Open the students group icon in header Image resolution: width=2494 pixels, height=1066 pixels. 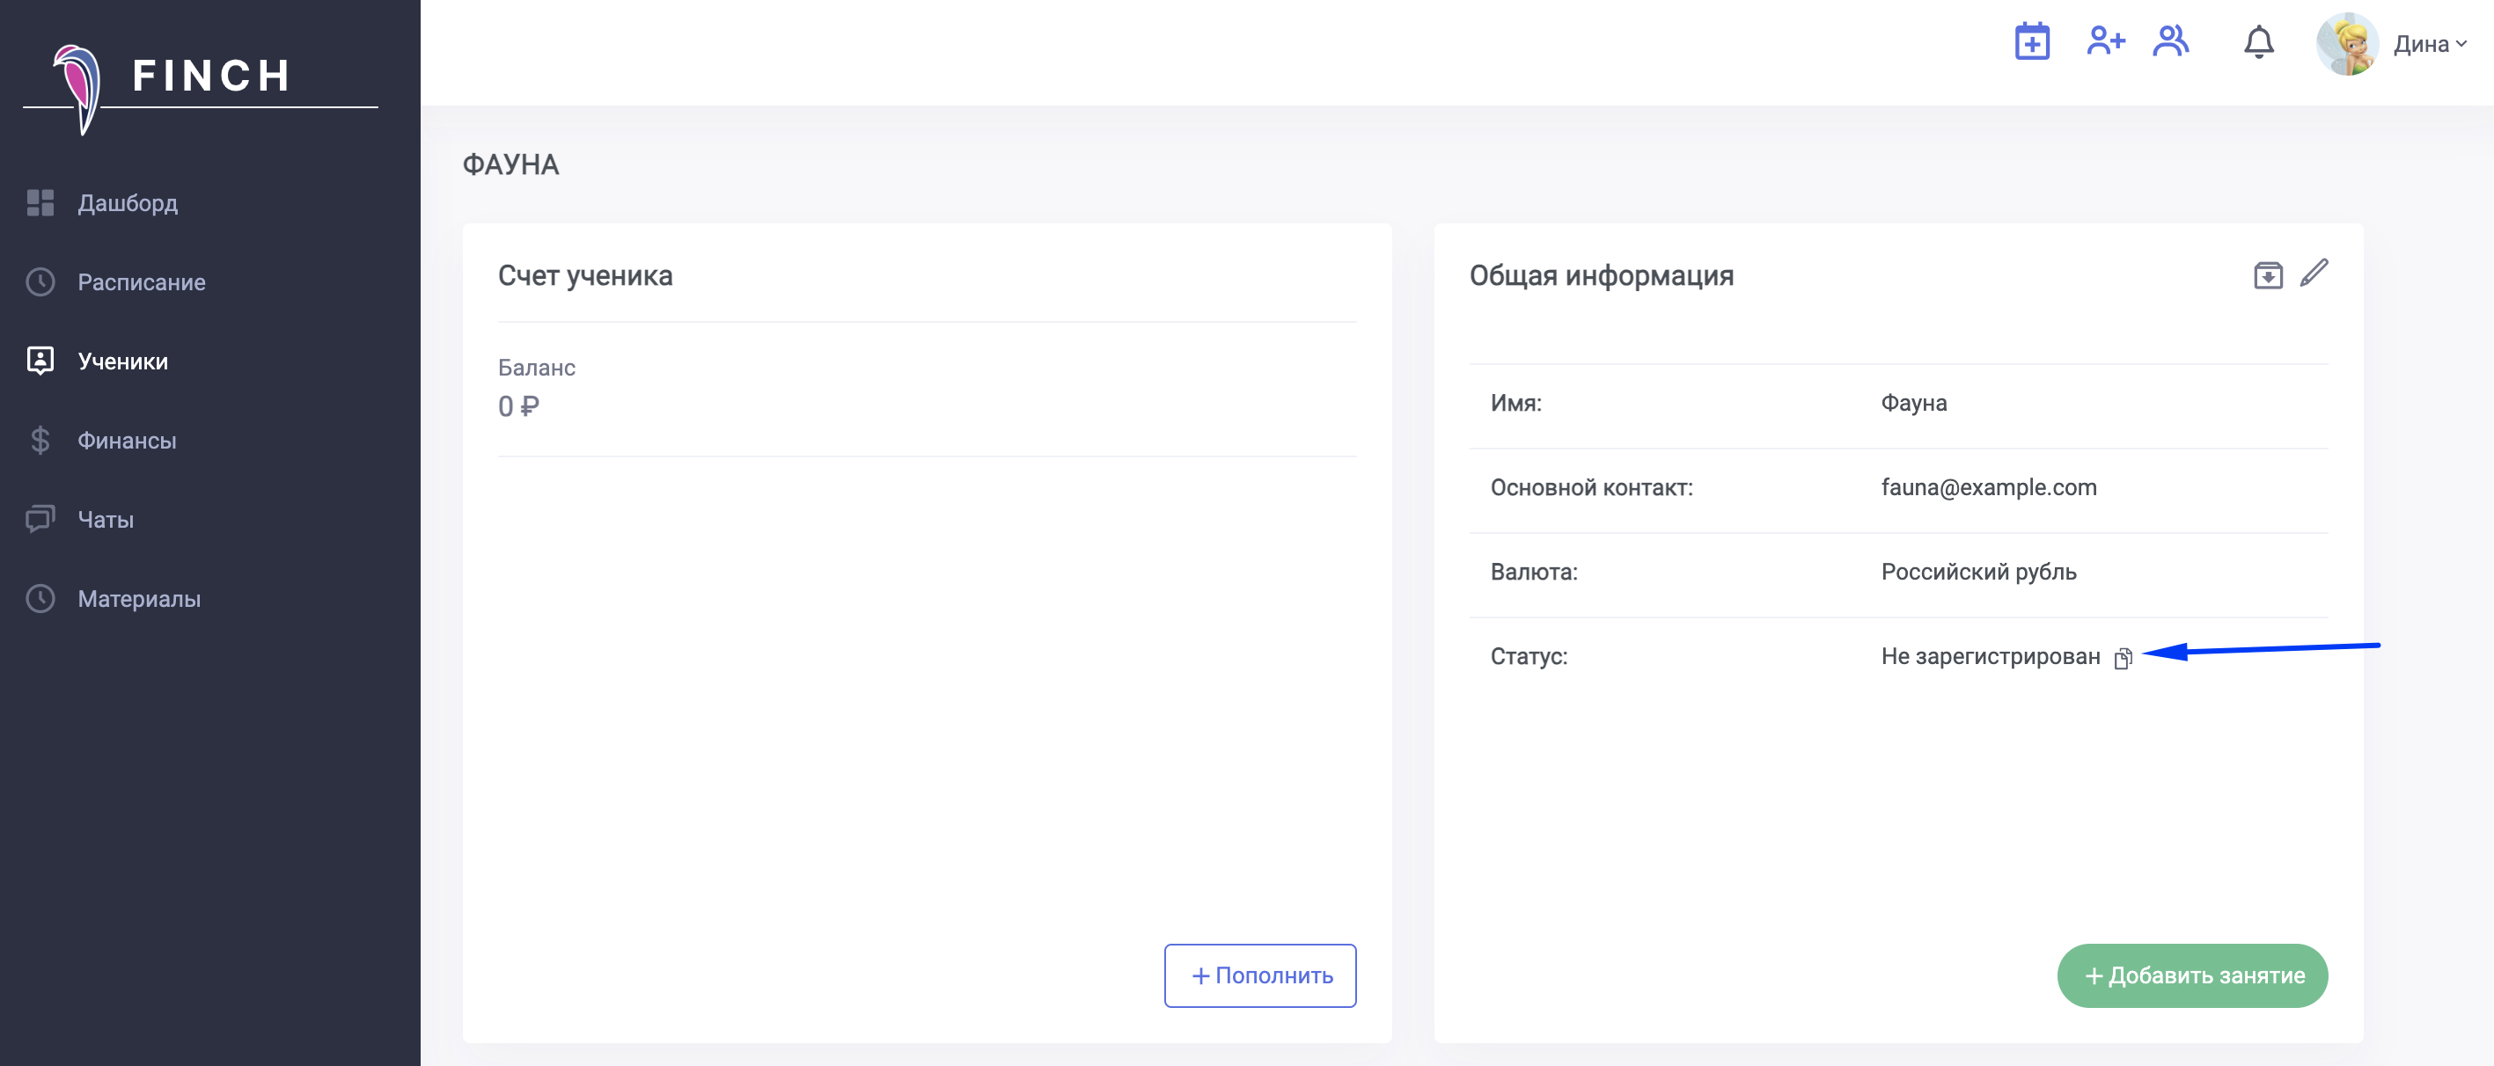pos(2171,40)
